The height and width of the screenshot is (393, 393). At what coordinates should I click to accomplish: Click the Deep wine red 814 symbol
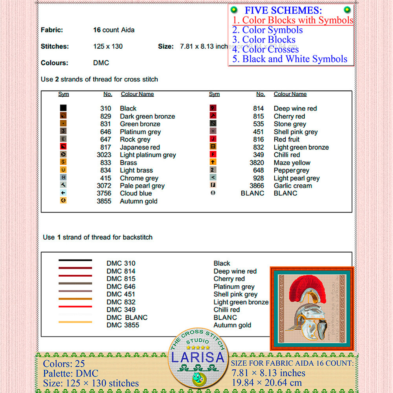coord(213,108)
